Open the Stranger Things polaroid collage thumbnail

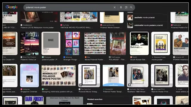(72, 43)
